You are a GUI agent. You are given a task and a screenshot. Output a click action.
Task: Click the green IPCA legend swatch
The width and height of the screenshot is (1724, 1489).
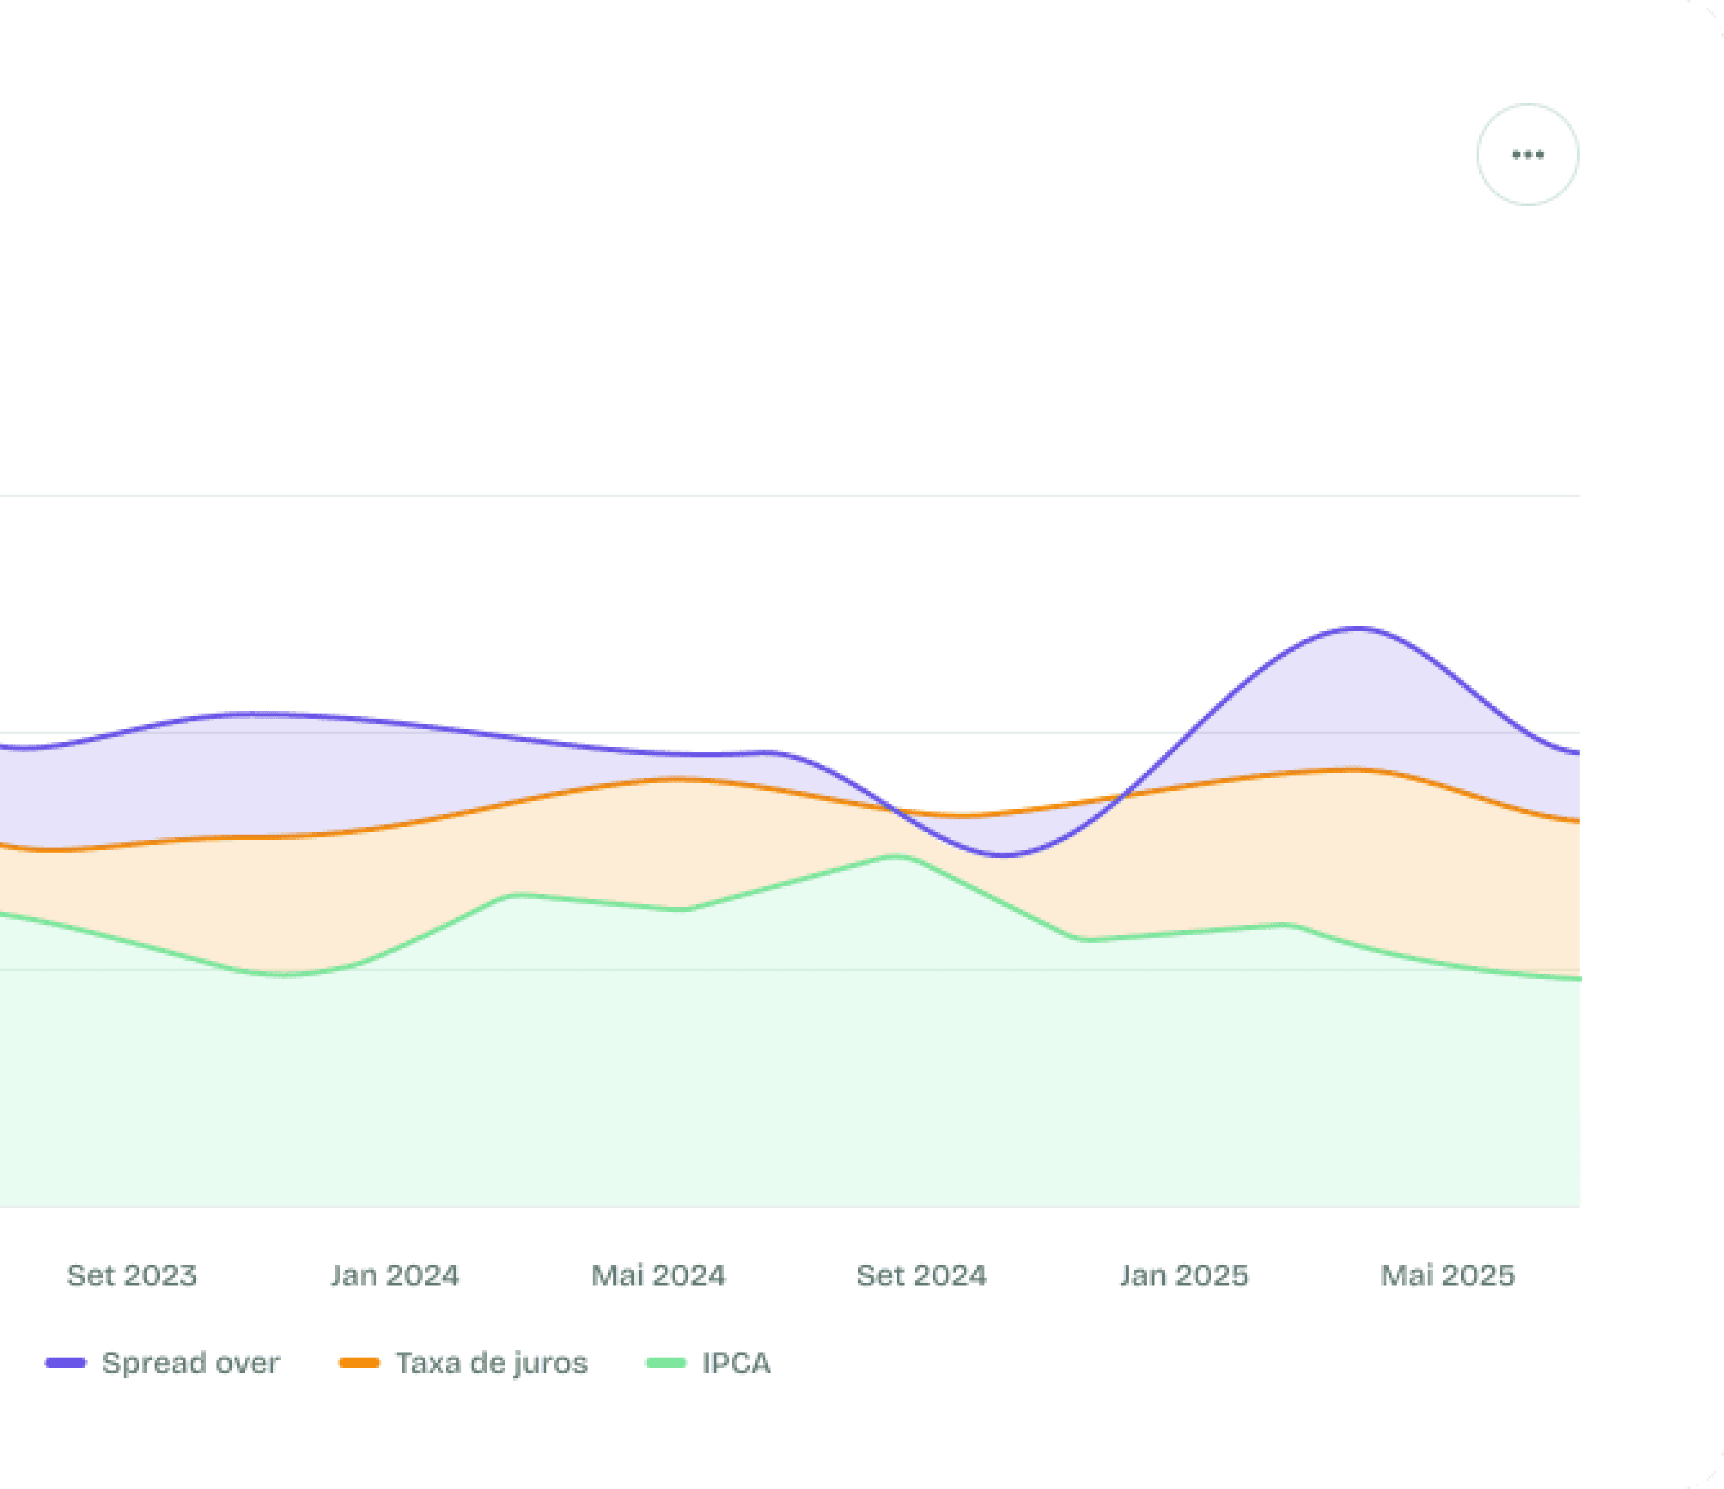coord(666,1363)
